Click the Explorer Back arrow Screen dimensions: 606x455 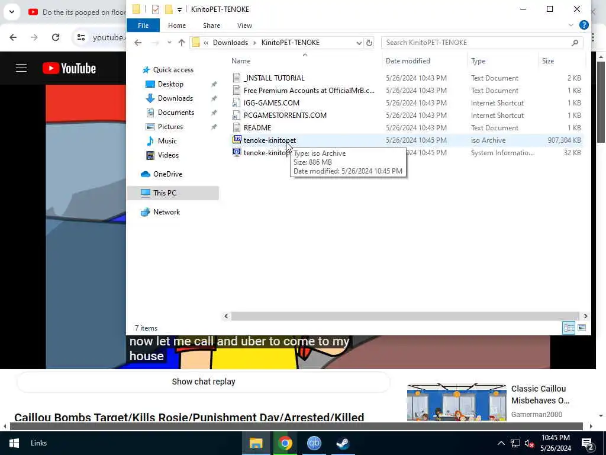(138, 43)
